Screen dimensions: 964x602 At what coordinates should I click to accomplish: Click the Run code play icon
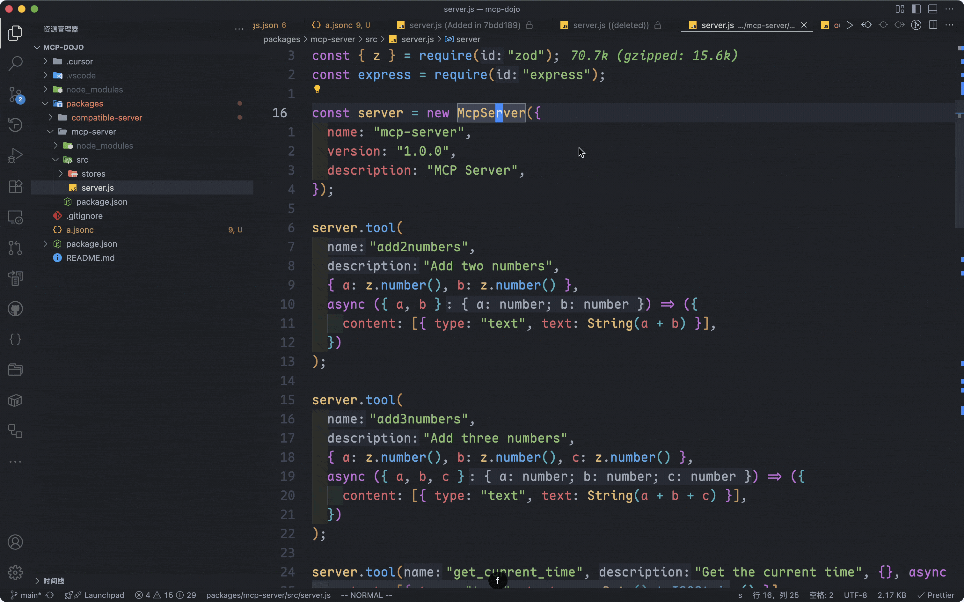849,25
